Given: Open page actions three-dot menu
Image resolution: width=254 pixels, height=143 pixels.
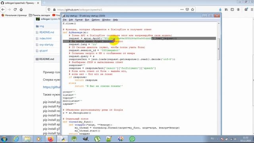Looking at the screenshot, I should 182,10.
